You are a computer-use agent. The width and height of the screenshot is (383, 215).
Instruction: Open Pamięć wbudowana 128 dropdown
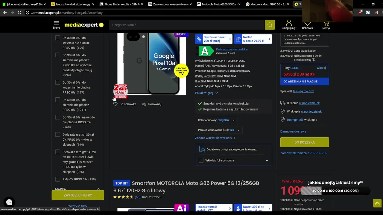tap(219, 130)
